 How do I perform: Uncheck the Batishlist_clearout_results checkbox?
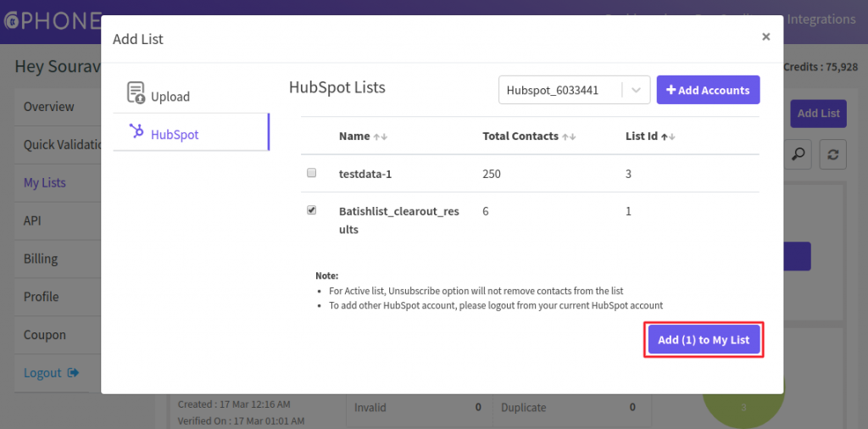312,210
